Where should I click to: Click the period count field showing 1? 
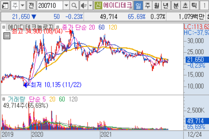pos(204,5)
